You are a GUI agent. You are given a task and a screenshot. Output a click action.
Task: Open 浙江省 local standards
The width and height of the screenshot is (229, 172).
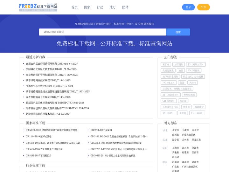pyautogui.click(x=195, y=148)
